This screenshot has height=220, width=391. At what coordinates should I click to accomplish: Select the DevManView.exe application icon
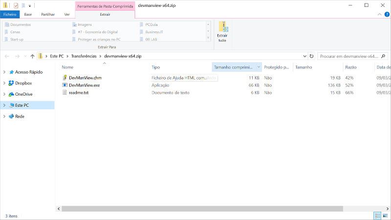tap(65, 85)
